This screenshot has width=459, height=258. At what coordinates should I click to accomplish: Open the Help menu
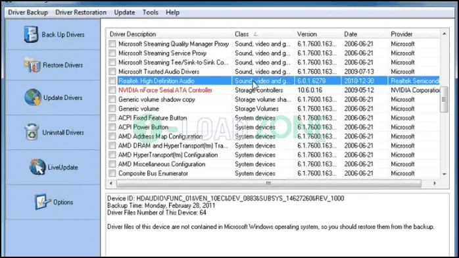pos(172,13)
